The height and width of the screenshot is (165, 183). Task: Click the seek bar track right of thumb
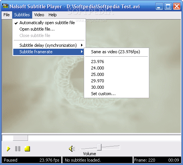pyautogui.click(x=104, y=138)
